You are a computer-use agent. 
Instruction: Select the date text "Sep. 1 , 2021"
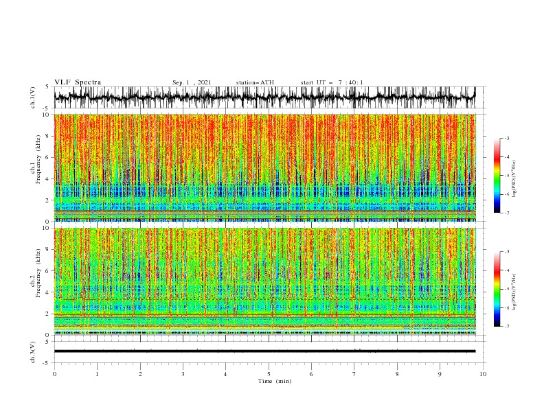192,82
